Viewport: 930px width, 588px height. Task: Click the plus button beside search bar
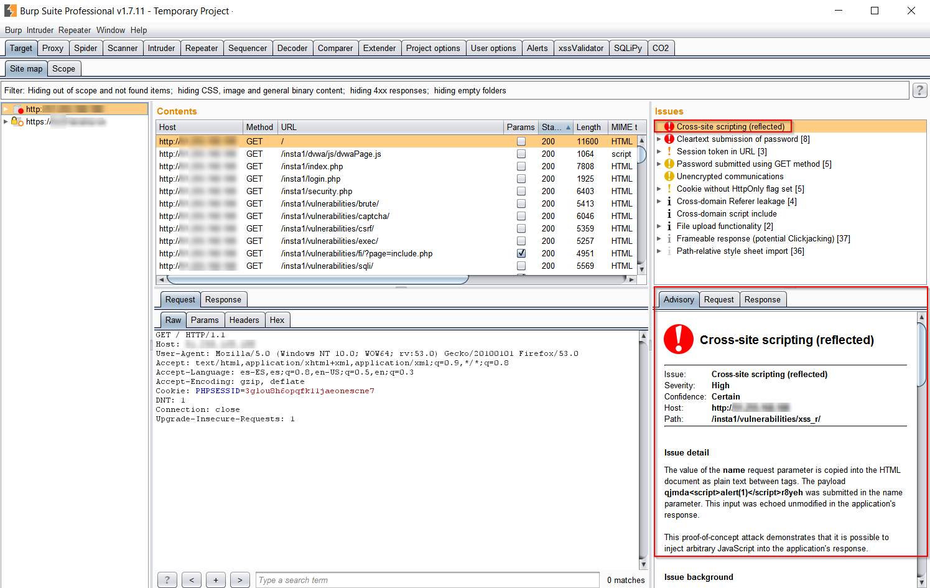[x=216, y=580]
